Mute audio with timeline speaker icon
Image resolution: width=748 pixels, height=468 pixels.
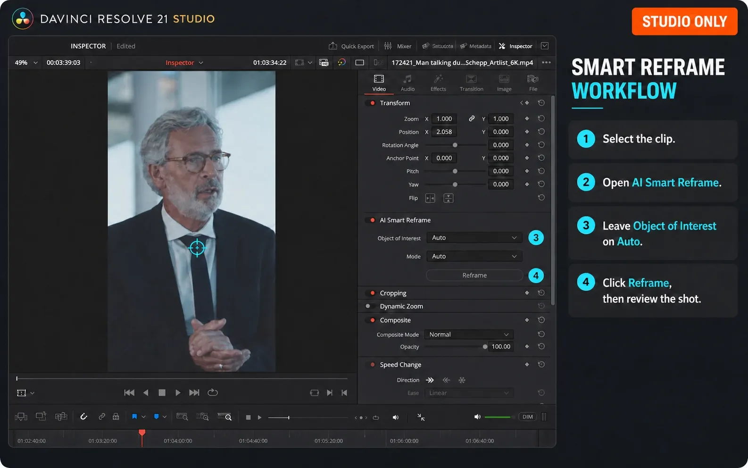[x=395, y=418]
